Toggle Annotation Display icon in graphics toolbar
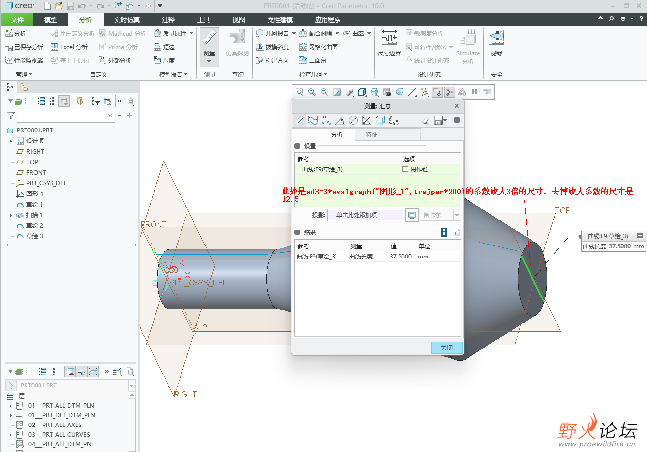 click(x=437, y=92)
